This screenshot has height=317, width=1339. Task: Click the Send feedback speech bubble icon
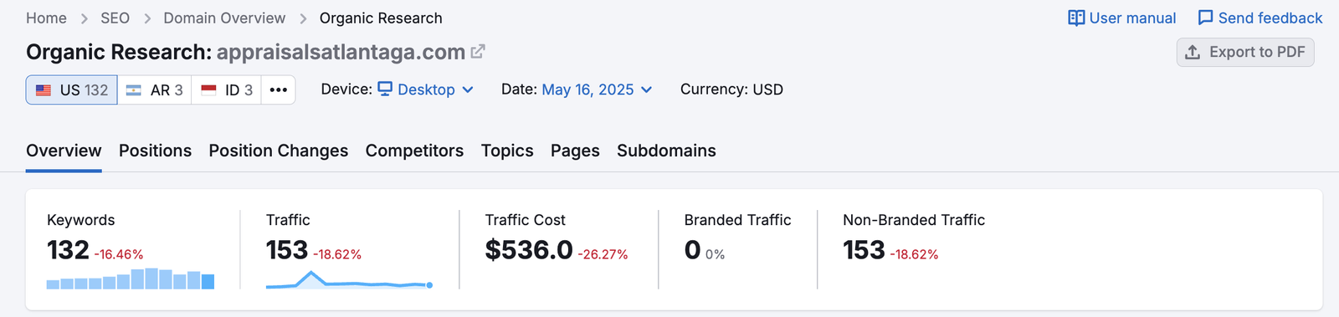point(1205,18)
